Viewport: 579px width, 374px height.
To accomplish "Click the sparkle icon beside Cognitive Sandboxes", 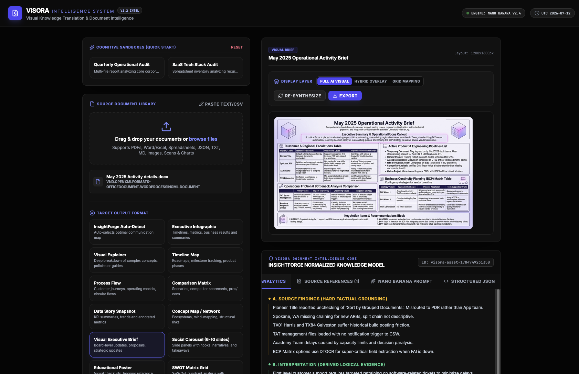I will [x=92, y=47].
